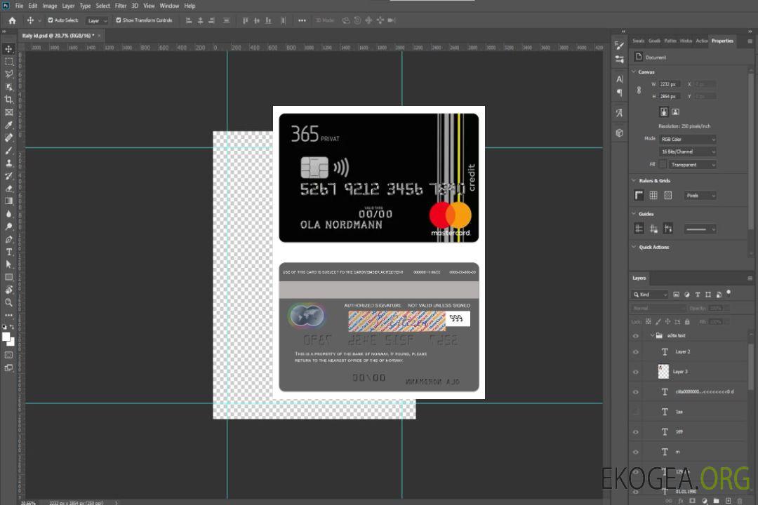Hide Layer 3 using its eye icon
The image size is (758, 505).
[x=636, y=372]
